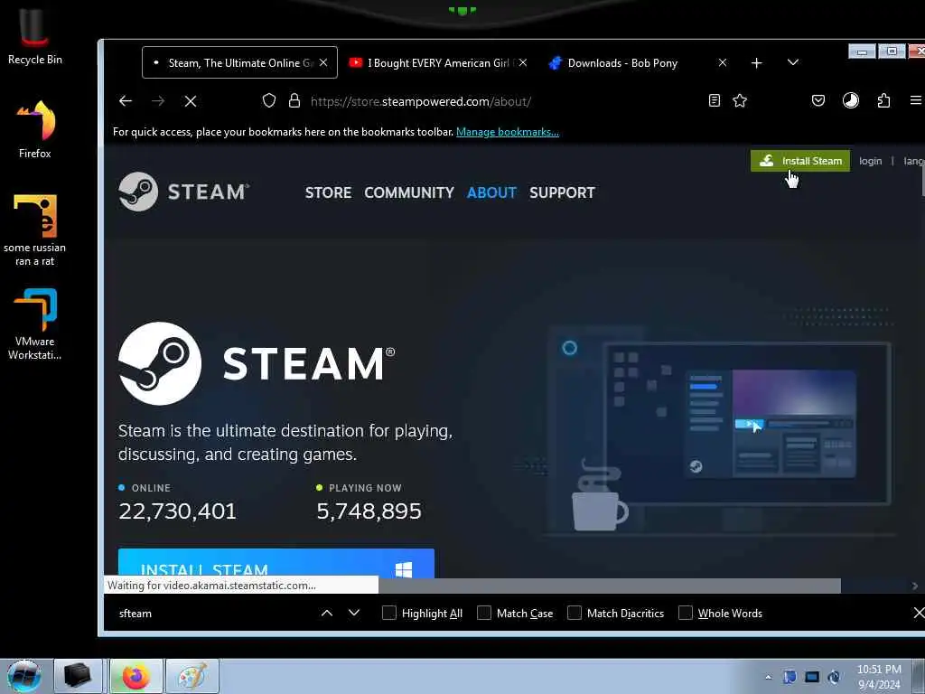Close the find bar with its X
925x694 pixels.
919,614
